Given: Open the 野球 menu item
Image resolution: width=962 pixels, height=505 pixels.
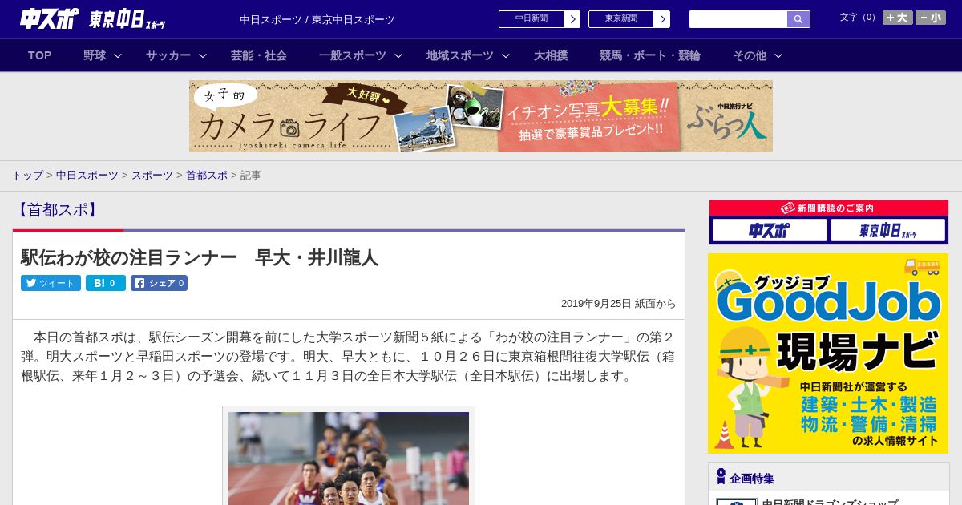Looking at the screenshot, I should [95, 55].
